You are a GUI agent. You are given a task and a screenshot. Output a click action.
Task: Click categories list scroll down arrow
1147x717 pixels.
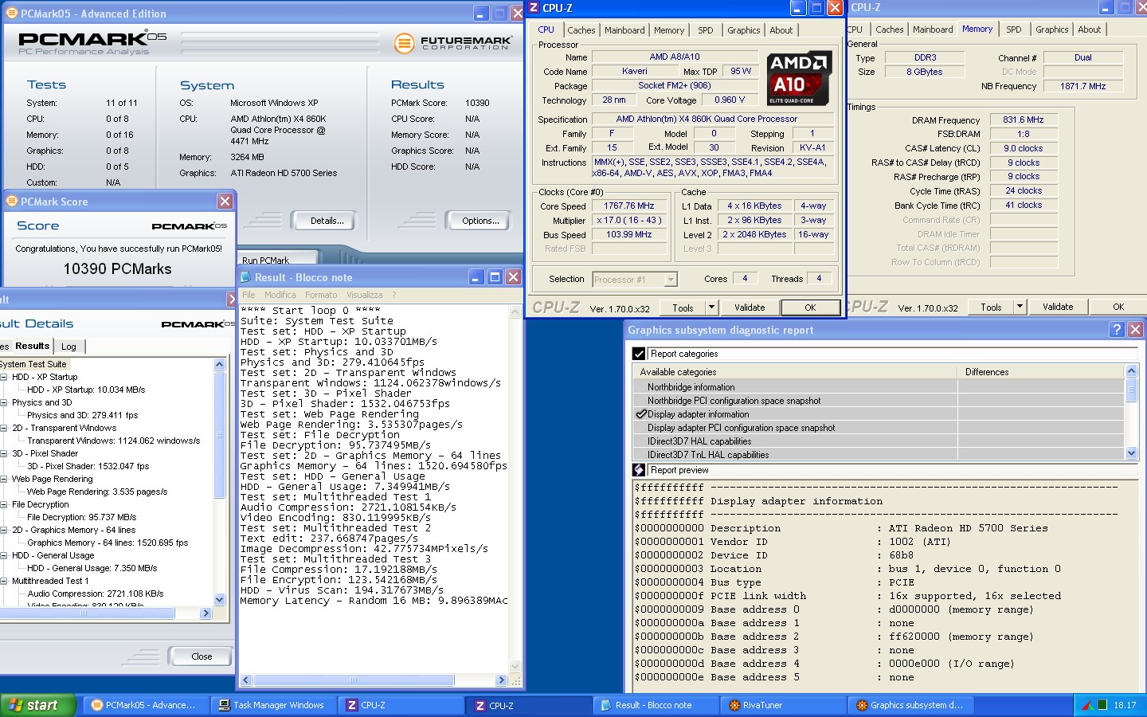[1131, 453]
